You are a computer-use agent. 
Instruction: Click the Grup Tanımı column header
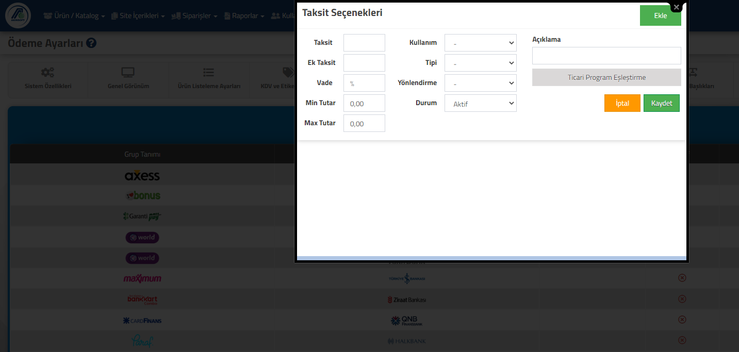(142, 154)
